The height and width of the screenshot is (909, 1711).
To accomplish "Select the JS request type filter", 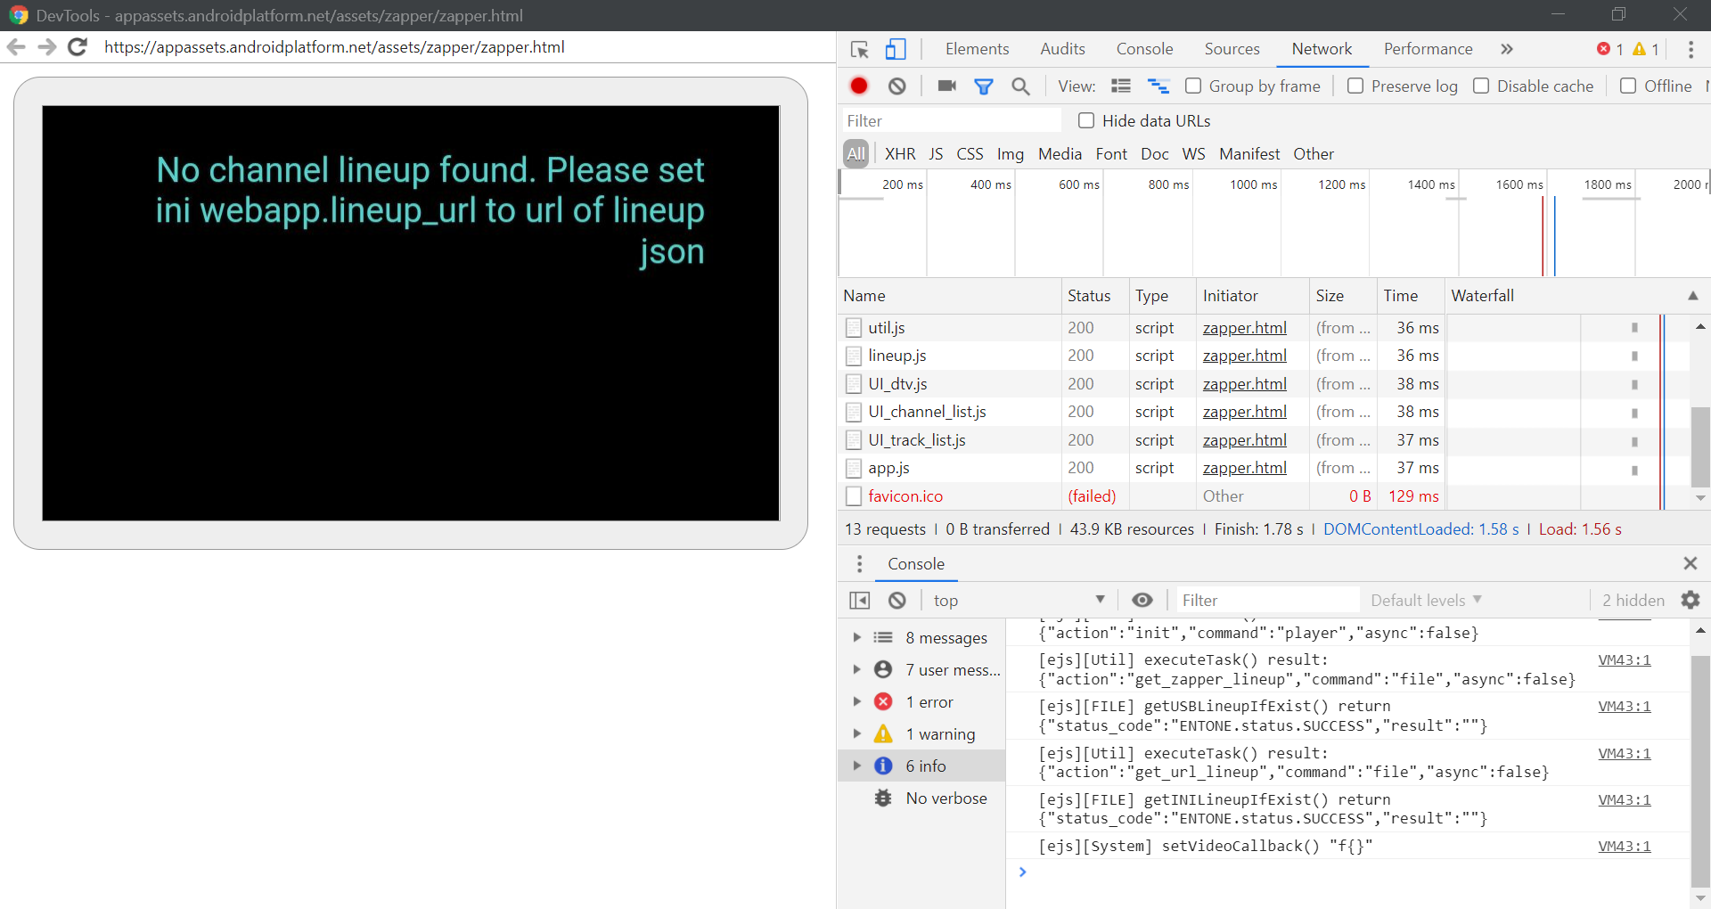I will (936, 154).
